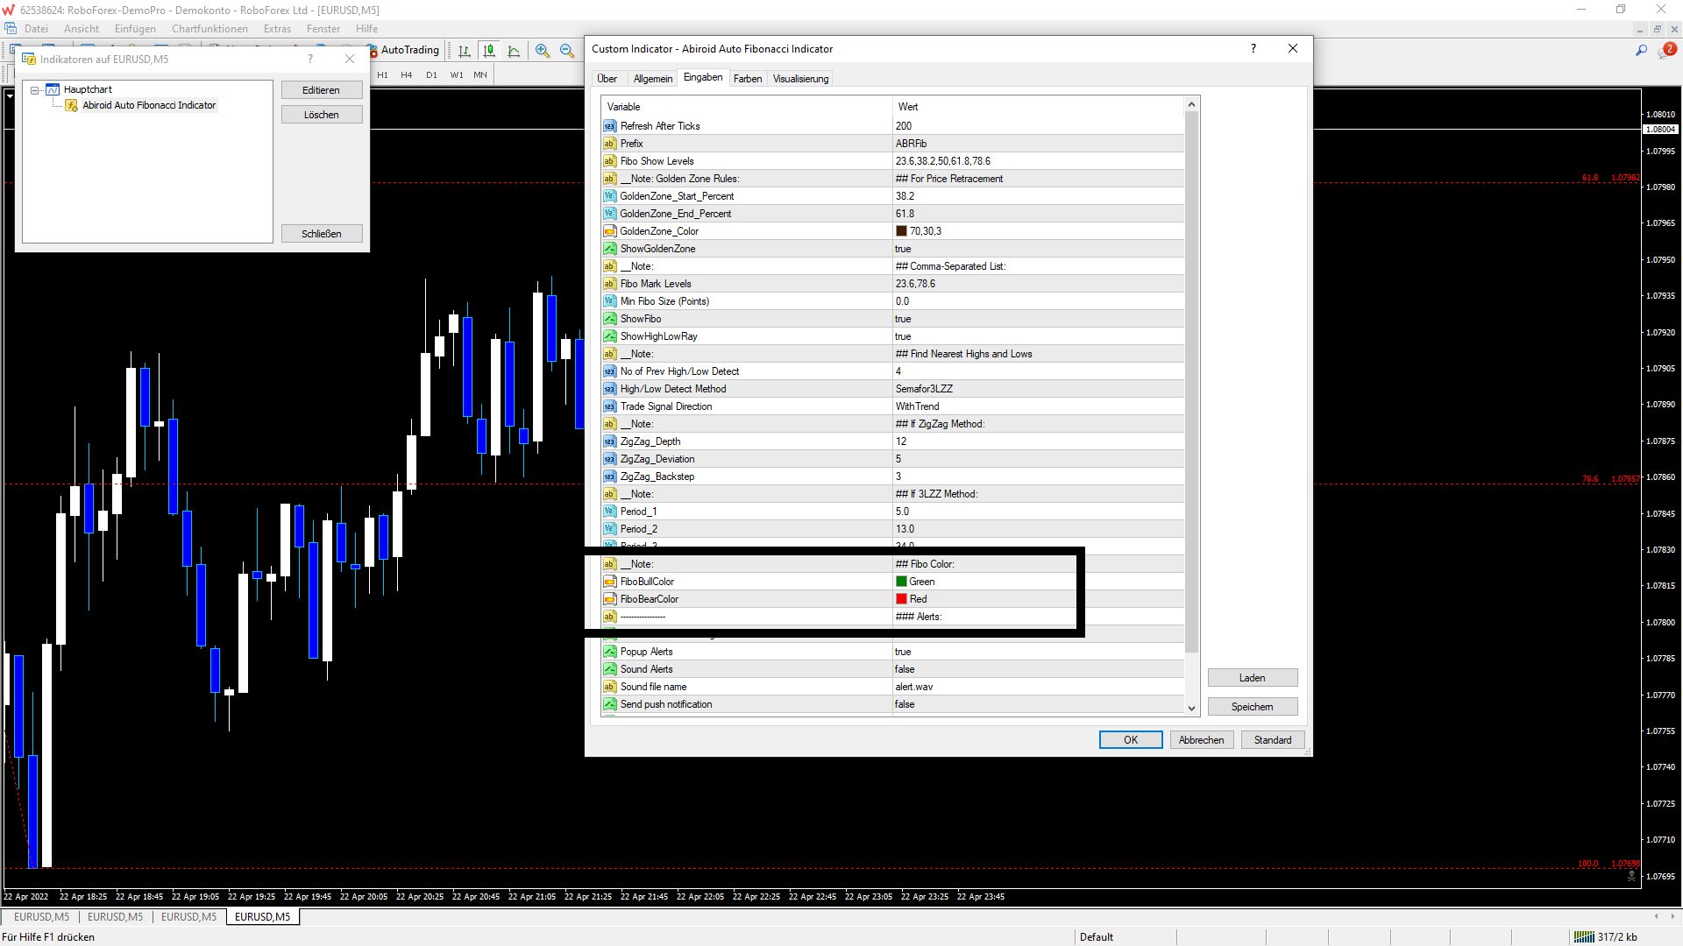
Task: Open the Chartfunktionen menu
Action: (209, 29)
